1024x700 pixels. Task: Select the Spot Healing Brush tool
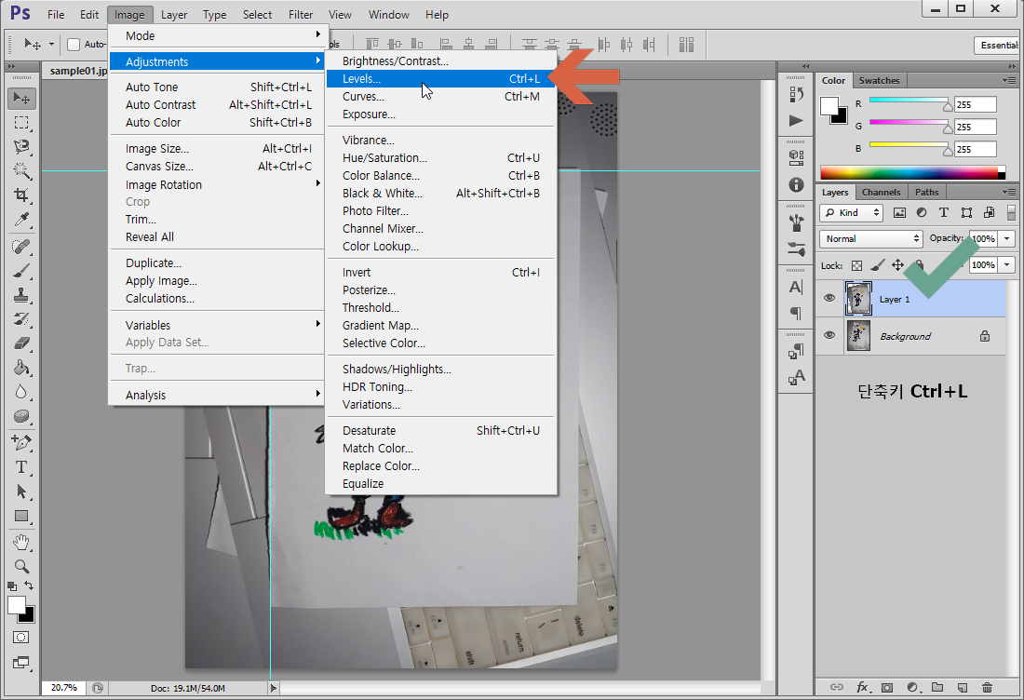coord(21,247)
